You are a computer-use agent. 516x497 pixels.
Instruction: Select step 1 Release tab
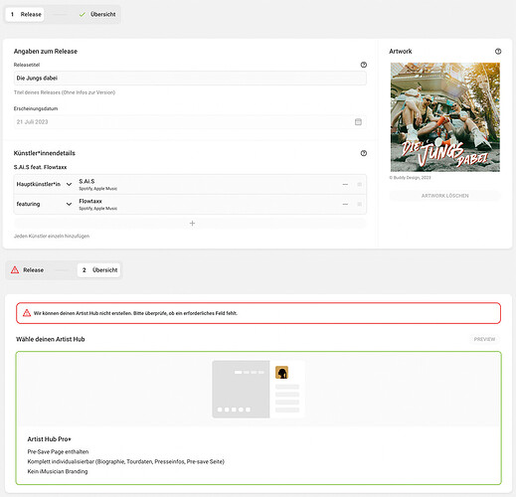pos(25,15)
